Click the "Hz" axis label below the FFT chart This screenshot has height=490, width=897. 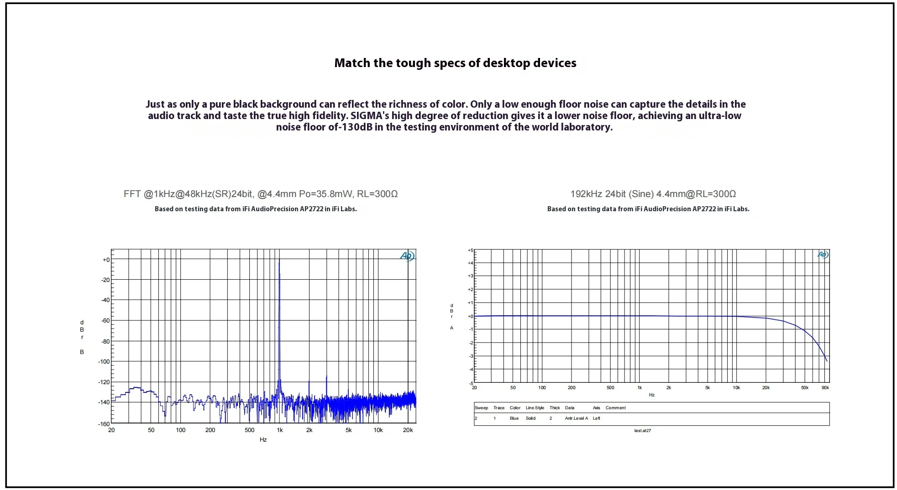tap(263, 440)
